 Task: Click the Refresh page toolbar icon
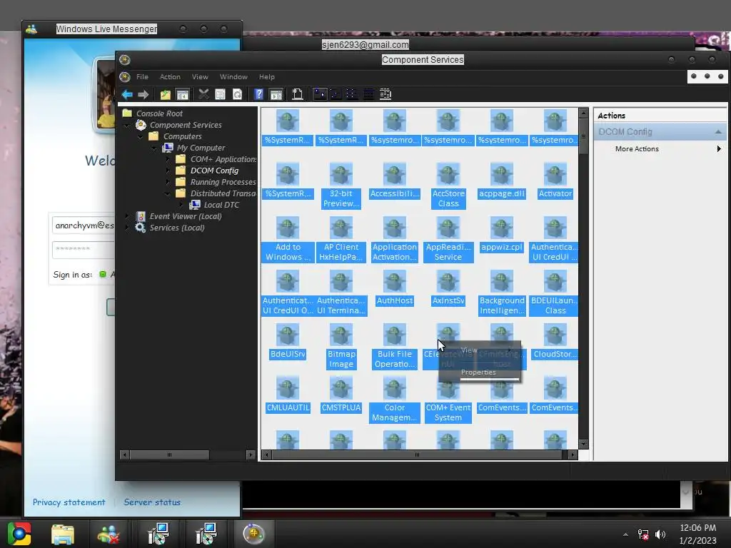pos(237,95)
